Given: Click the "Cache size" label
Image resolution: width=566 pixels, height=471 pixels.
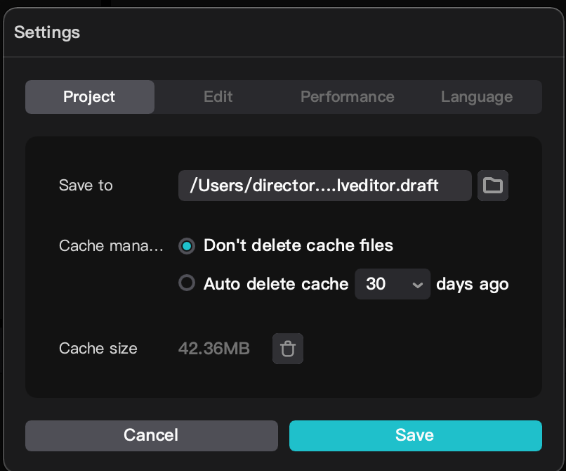Looking at the screenshot, I should pos(98,349).
